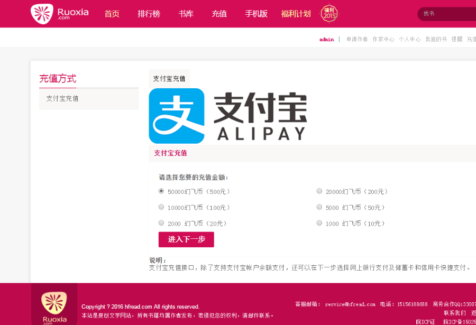Click the Alipay 支 logo image
The image size is (476, 325).
176,116
